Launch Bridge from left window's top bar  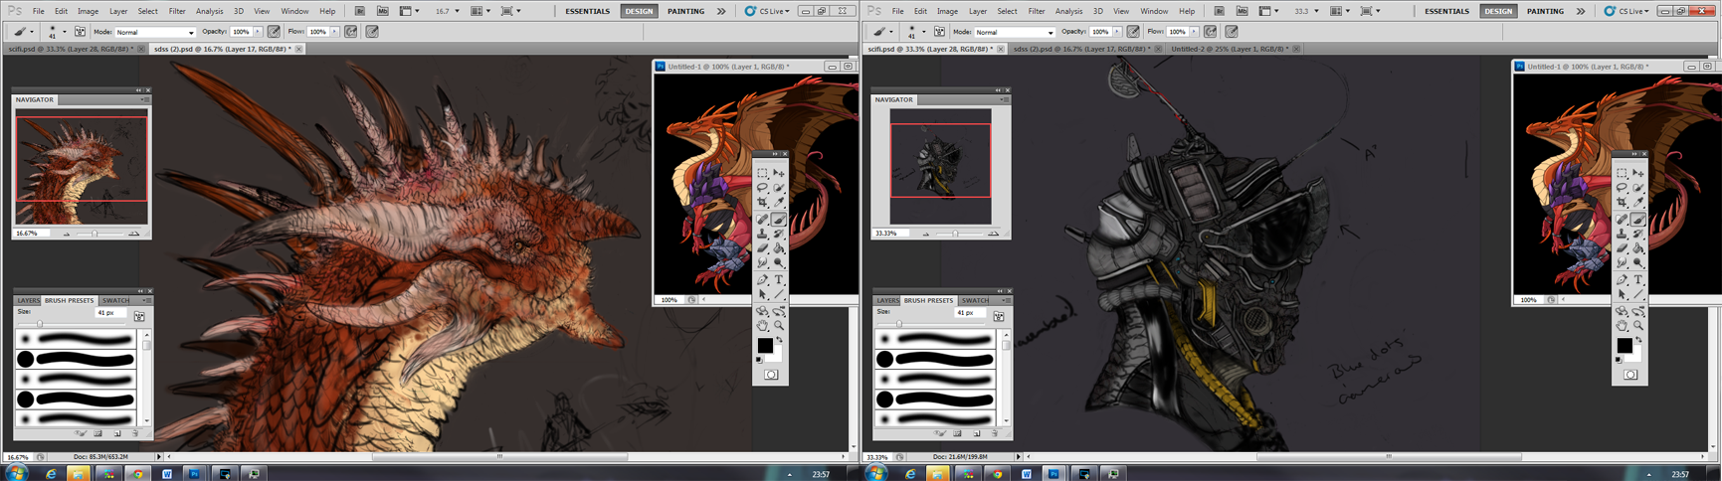pyautogui.click(x=360, y=11)
